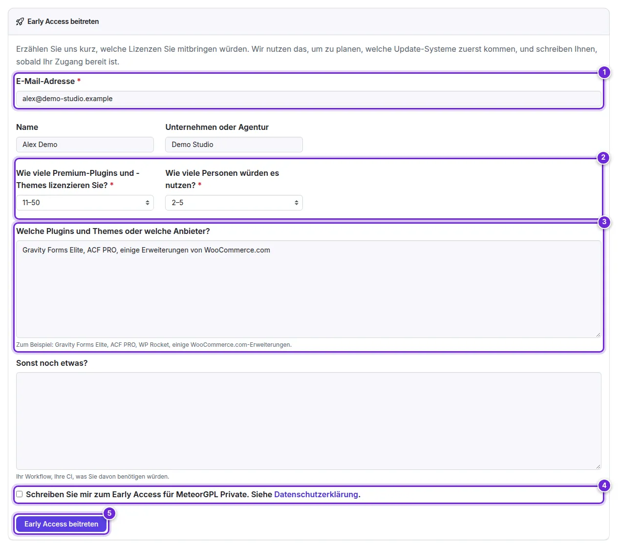
Task: Open the Premium-Plugins count dropdown showing 11–50
Action: pyautogui.click(x=85, y=203)
